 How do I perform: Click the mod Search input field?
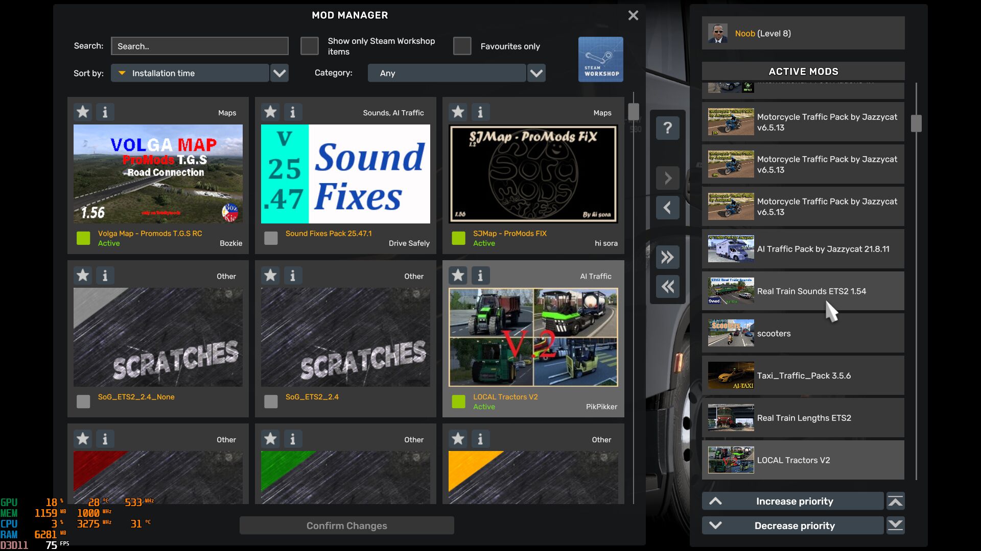coord(199,46)
